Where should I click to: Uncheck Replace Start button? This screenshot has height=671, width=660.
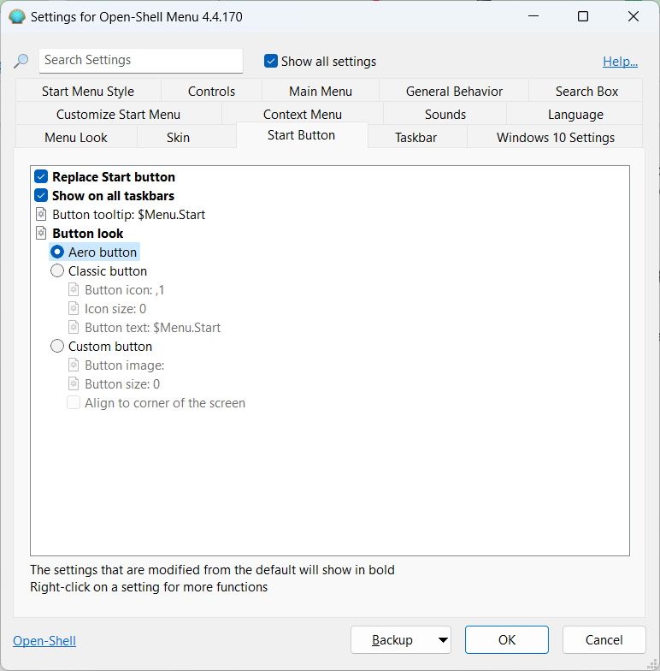(41, 176)
